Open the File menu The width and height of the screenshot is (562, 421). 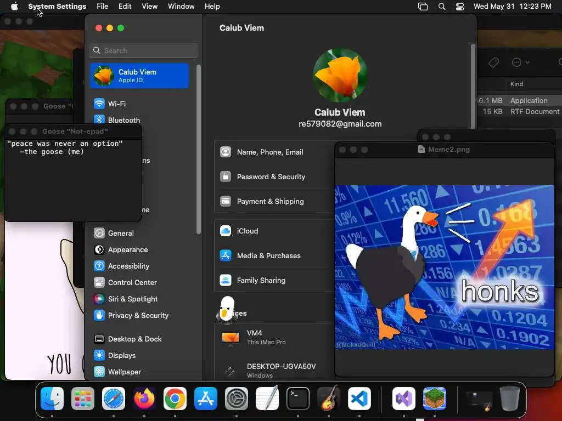click(x=103, y=7)
